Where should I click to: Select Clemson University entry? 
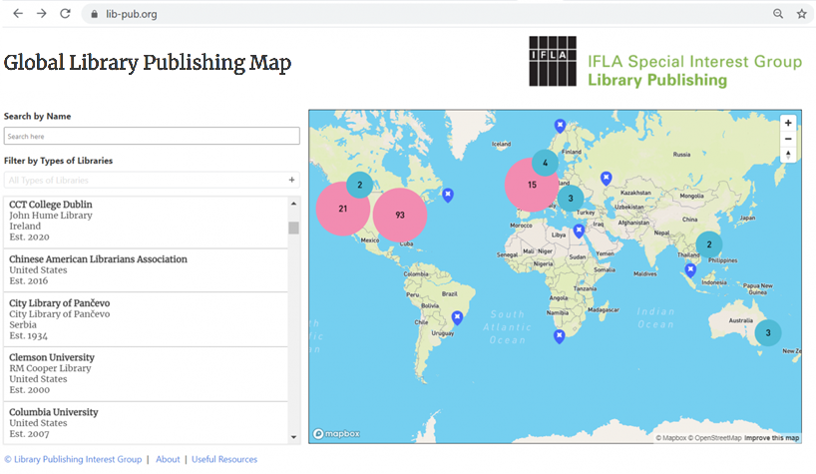pos(146,373)
